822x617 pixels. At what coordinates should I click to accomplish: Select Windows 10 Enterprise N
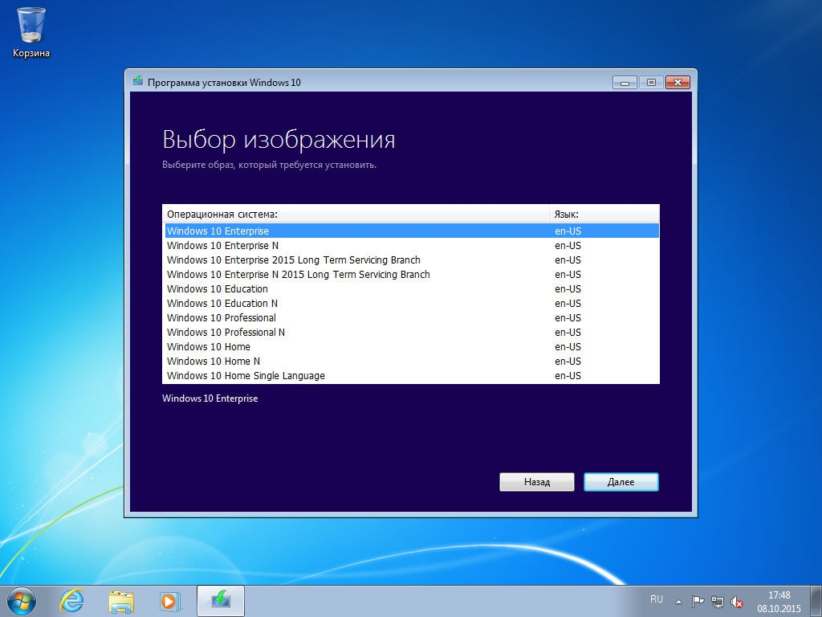click(x=412, y=246)
